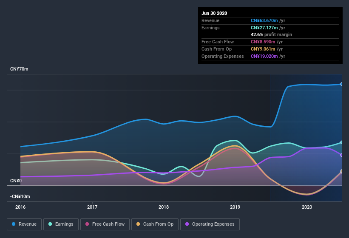This screenshot has height=238, width=349.
Task: Toggle the Free Cash Flow legend button
Action: click(105, 224)
